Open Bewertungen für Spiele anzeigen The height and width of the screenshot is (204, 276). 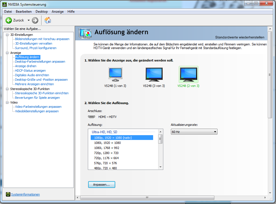[38, 98]
